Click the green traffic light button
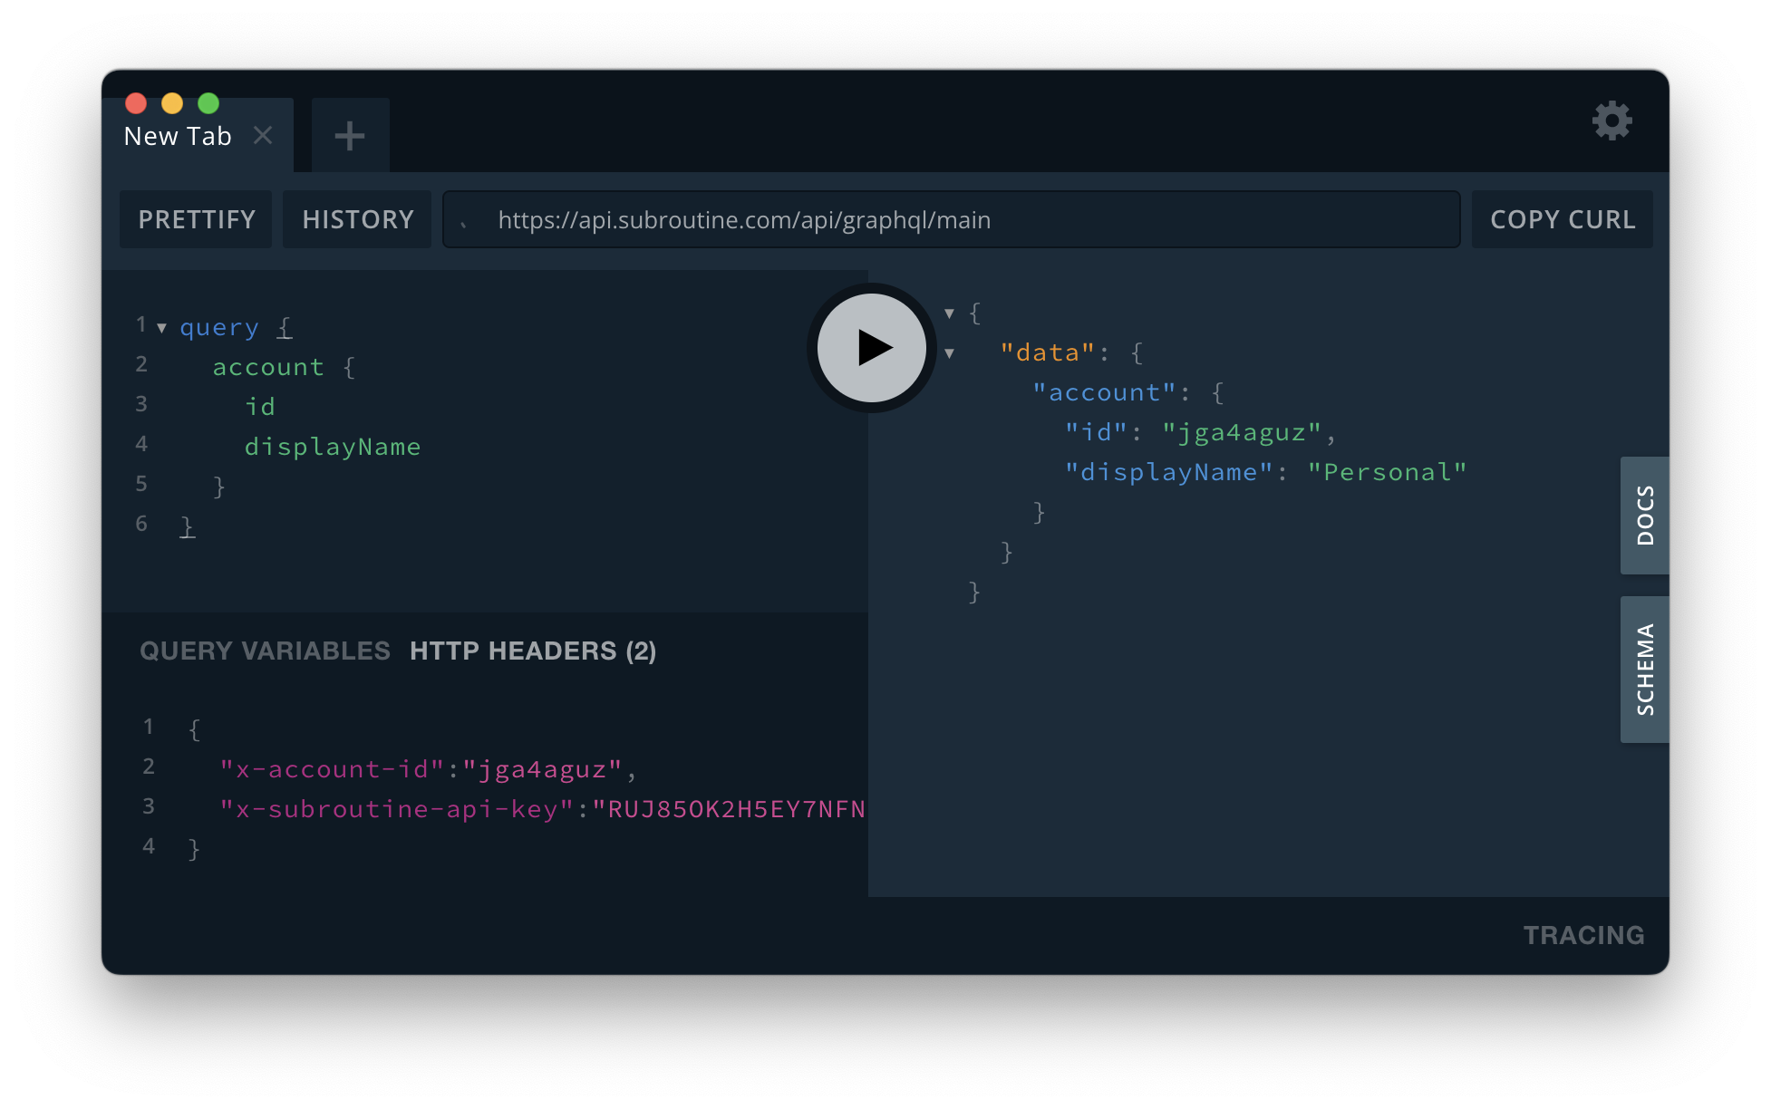The width and height of the screenshot is (1771, 1109). point(208,102)
